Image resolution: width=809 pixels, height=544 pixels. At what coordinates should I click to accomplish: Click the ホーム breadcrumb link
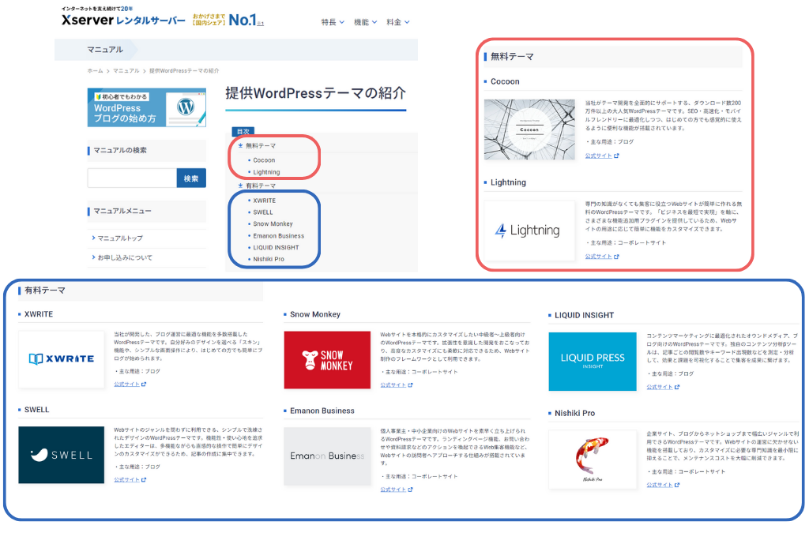pyautogui.click(x=95, y=70)
